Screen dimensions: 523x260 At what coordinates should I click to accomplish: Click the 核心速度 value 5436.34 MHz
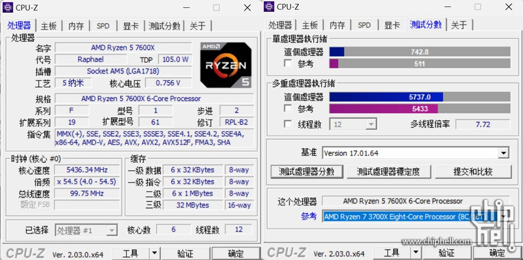[87, 170]
